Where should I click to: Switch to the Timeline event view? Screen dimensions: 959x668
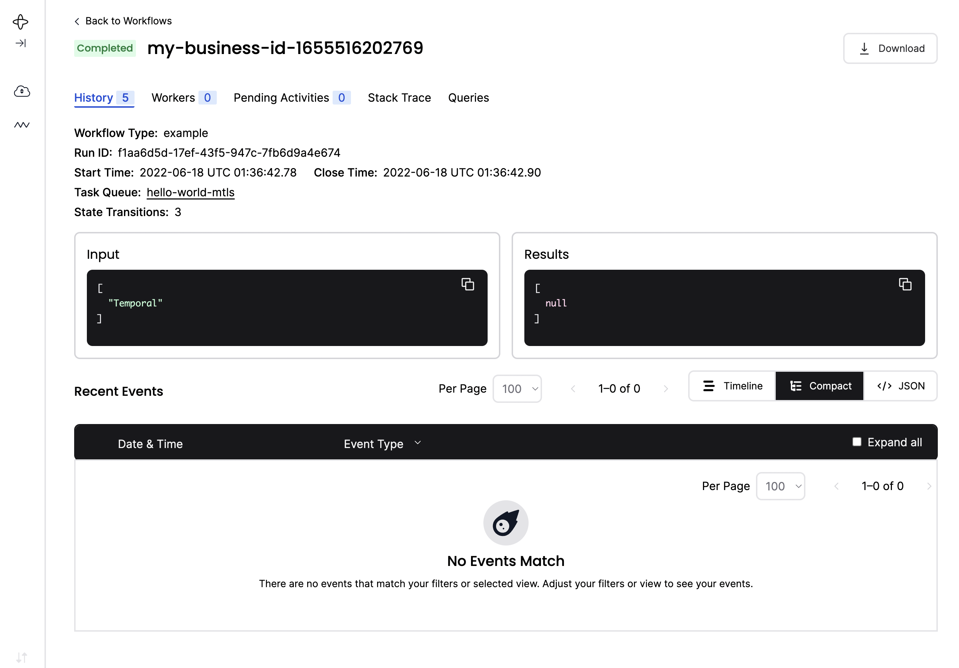click(733, 386)
